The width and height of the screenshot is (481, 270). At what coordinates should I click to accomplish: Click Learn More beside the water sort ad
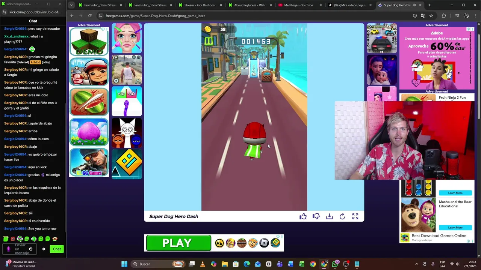coord(455,193)
